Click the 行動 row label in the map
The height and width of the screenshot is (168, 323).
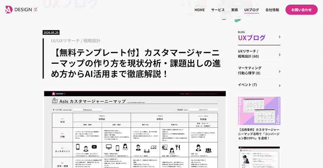click(x=63, y=136)
